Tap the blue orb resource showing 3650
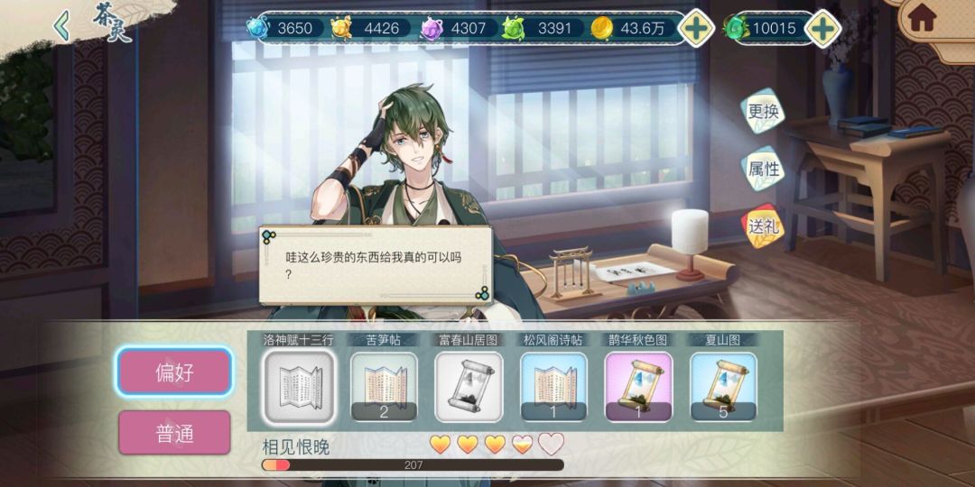The height and width of the screenshot is (487, 975). click(256, 28)
